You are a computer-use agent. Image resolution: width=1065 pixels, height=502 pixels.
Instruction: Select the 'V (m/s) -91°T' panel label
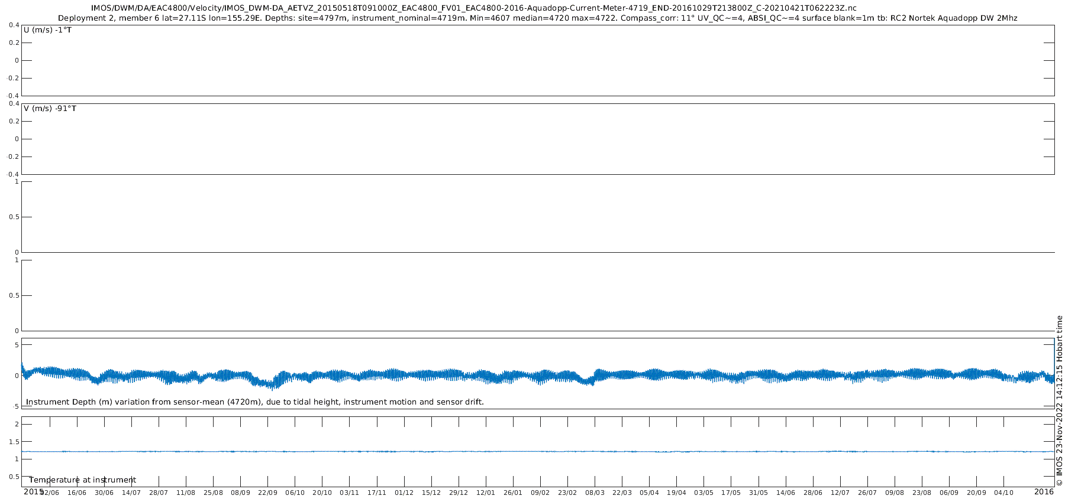pyautogui.click(x=50, y=109)
